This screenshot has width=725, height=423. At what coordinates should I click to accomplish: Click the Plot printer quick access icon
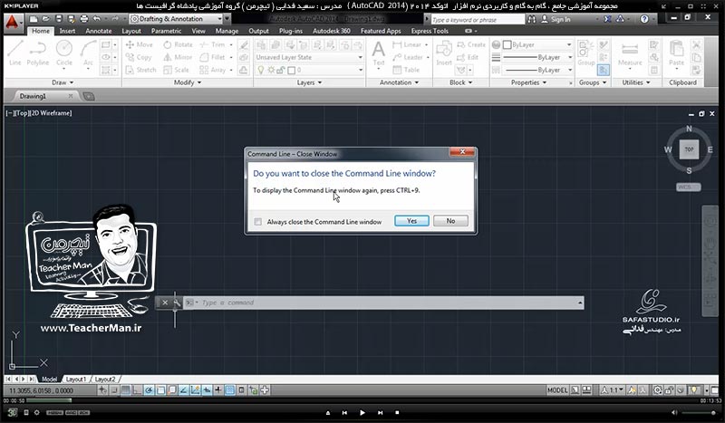(83, 19)
